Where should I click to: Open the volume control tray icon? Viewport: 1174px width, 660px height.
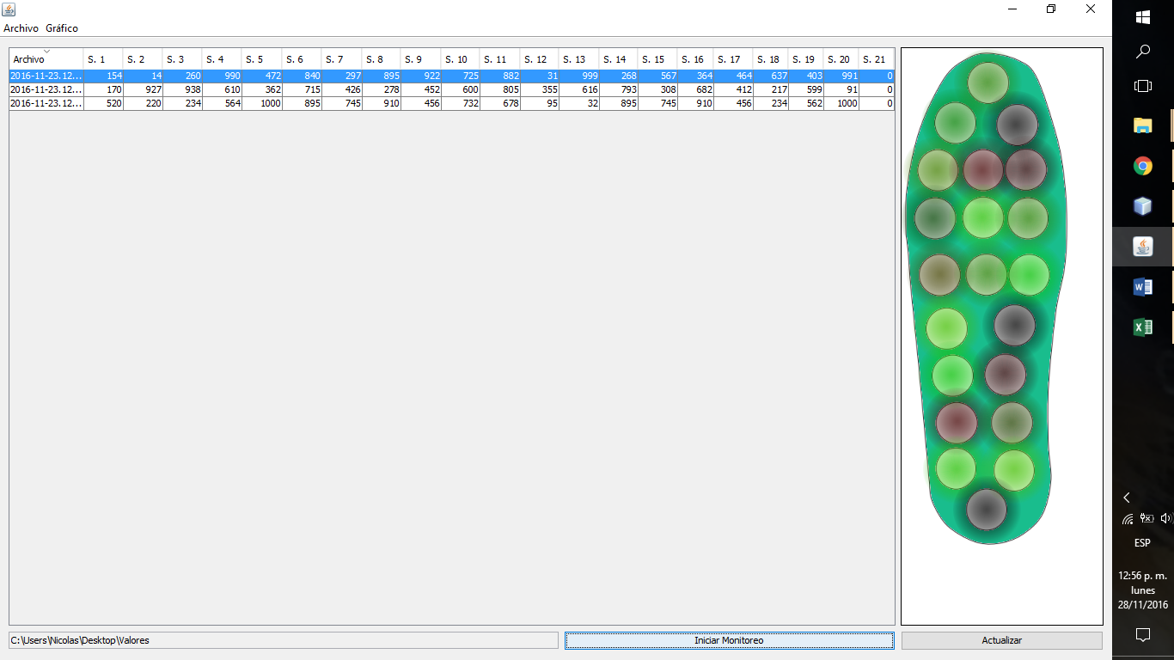coord(1165,518)
